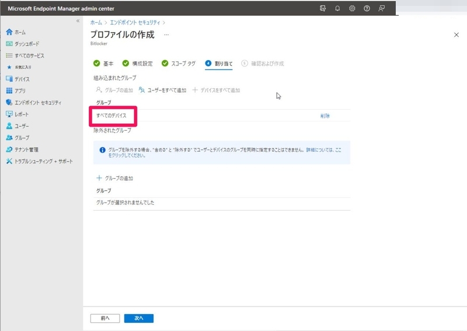The height and width of the screenshot is (331, 467).
Task: Open エンドポイント セキュリティ in sidebar
Action: coord(34,103)
